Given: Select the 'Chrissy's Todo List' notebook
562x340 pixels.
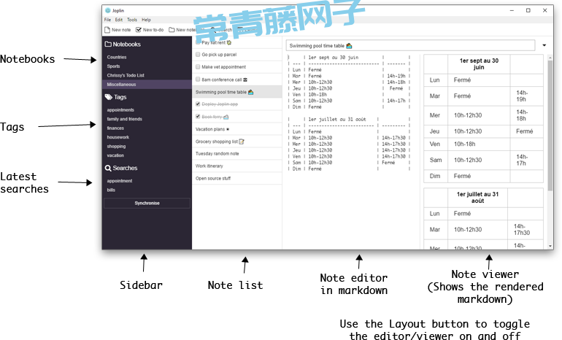Looking at the screenshot, I should 126,75.
